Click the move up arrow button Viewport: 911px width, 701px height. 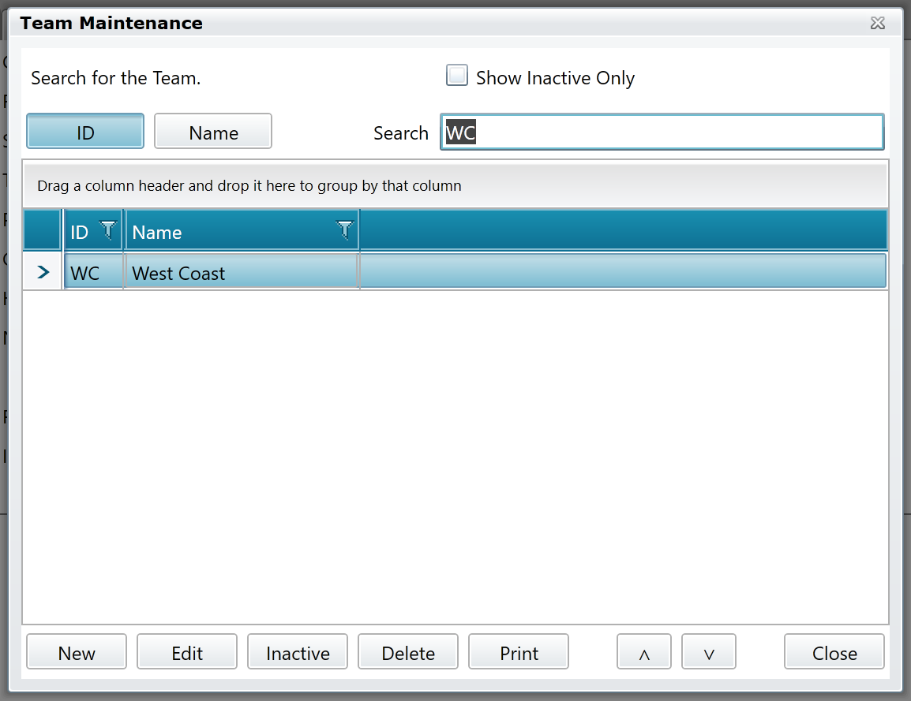643,651
